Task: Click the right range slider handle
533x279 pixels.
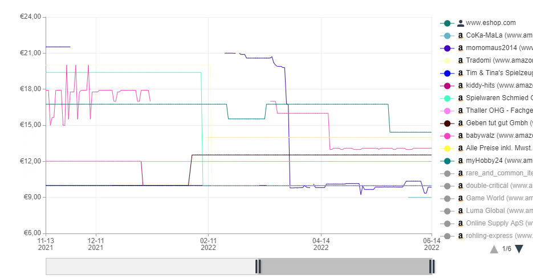Action: 432,266
